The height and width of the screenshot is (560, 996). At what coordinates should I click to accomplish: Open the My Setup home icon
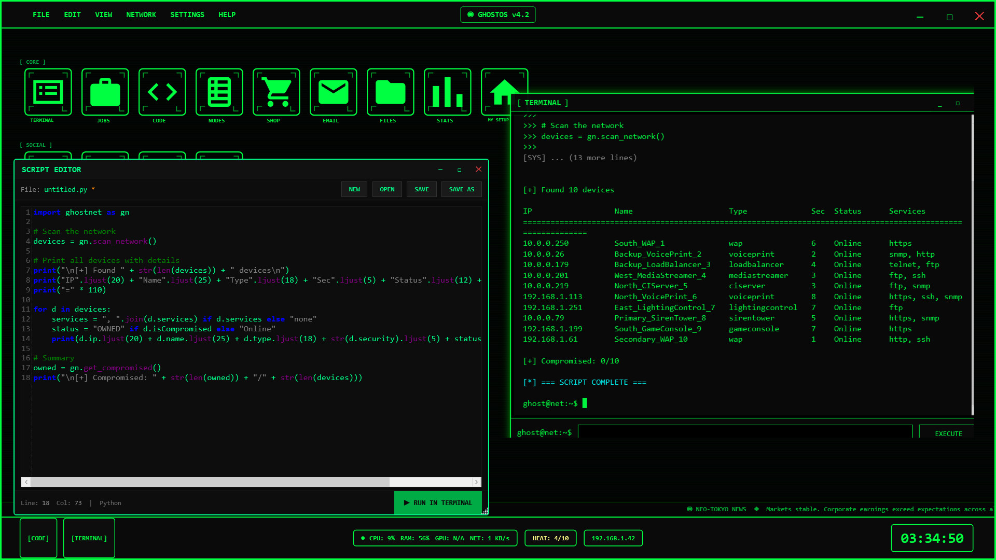point(497,88)
